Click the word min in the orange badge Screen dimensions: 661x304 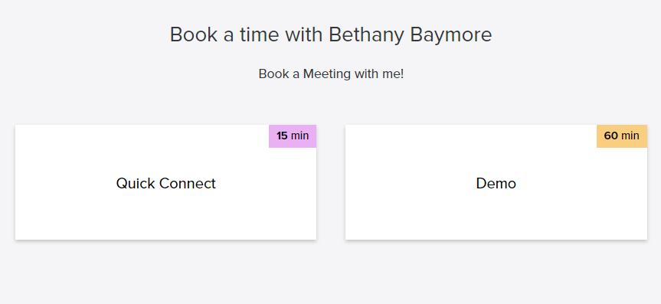coord(630,136)
